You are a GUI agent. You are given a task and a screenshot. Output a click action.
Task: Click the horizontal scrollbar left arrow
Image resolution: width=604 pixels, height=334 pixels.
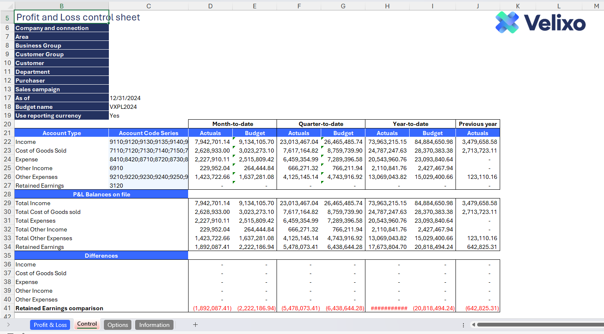[473, 325]
